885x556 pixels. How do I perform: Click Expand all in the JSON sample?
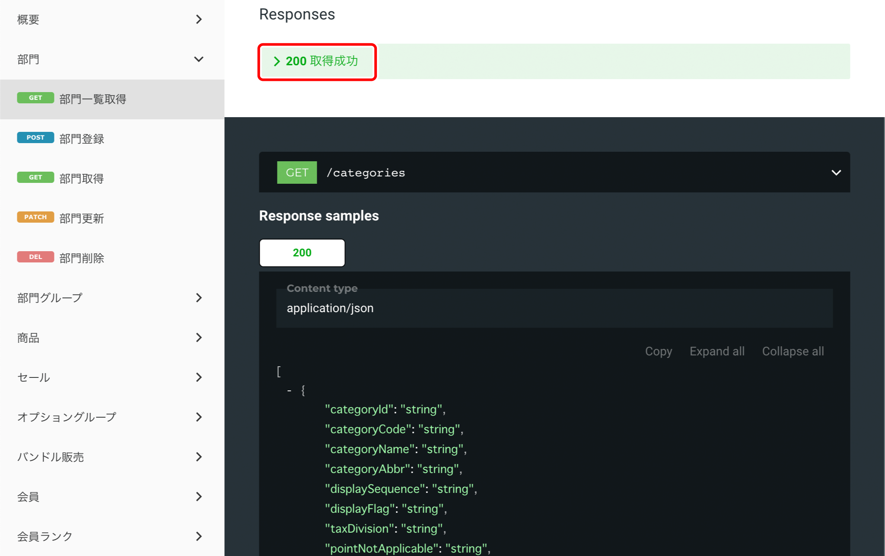pos(716,351)
